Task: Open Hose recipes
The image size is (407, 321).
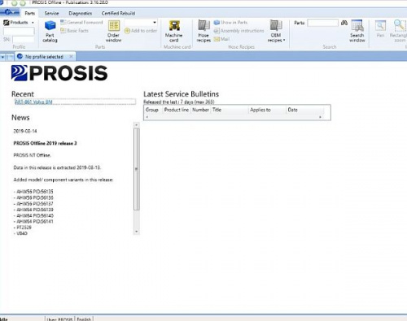Action: (x=203, y=32)
